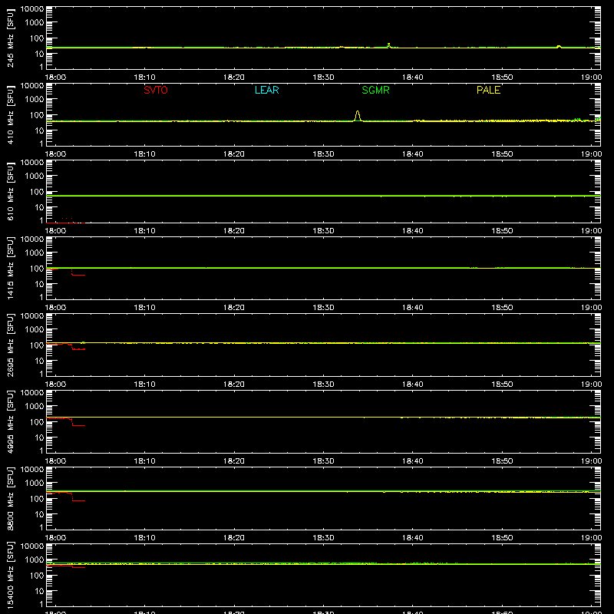The height and width of the screenshot is (614, 614).
Task: Click the small bump near 18:56 in 245 MHz plot
Action: pos(559,47)
